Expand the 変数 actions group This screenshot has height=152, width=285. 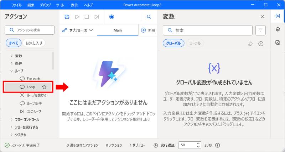(11, 56)
